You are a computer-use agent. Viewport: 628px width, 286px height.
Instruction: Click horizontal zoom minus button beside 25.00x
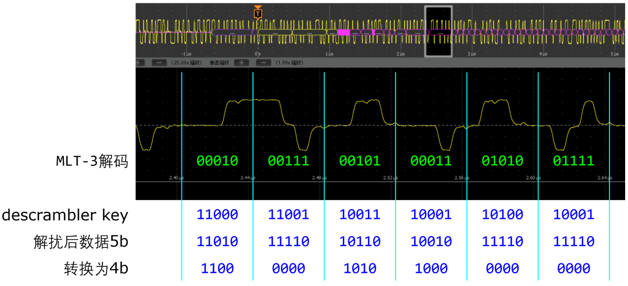(x=160, y=63)
